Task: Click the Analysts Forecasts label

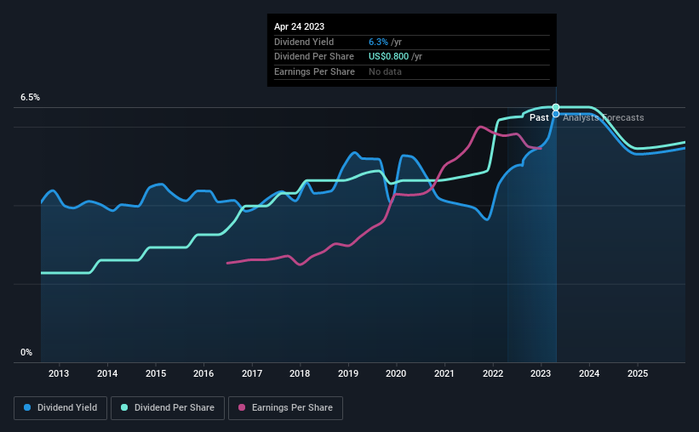Action: (x=603, y=117)
